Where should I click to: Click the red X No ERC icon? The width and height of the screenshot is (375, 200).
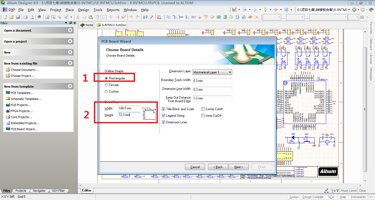click(257, 17)
